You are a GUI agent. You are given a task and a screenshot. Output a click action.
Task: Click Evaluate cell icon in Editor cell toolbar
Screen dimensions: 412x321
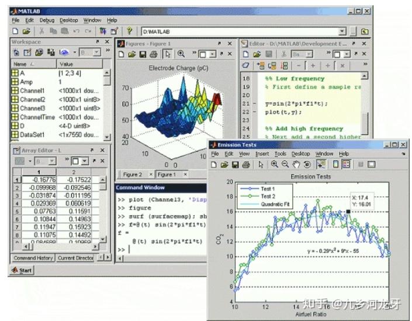point(261,65)
